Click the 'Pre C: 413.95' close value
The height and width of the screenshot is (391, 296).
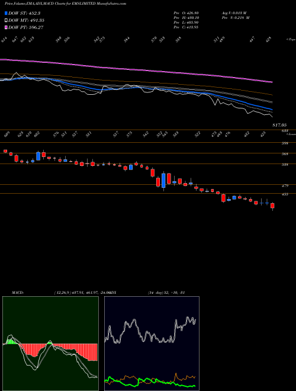tap(186, 27)
